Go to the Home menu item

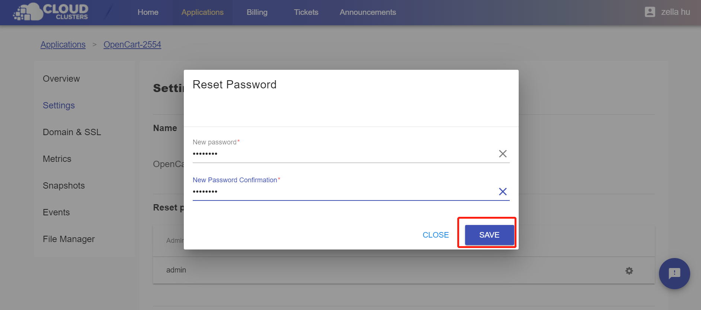[148, 12]
